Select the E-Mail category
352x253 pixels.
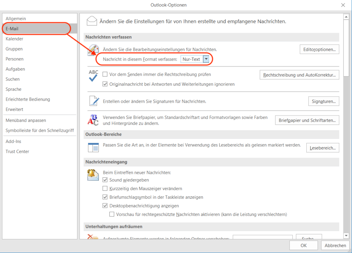click(x=40, y=29)
